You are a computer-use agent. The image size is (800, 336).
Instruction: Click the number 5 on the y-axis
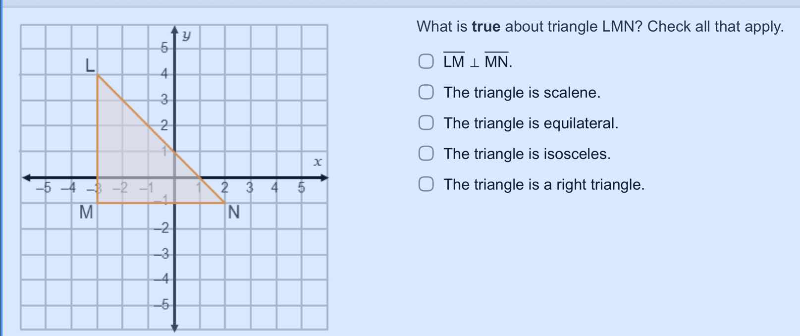click(163, 48)
